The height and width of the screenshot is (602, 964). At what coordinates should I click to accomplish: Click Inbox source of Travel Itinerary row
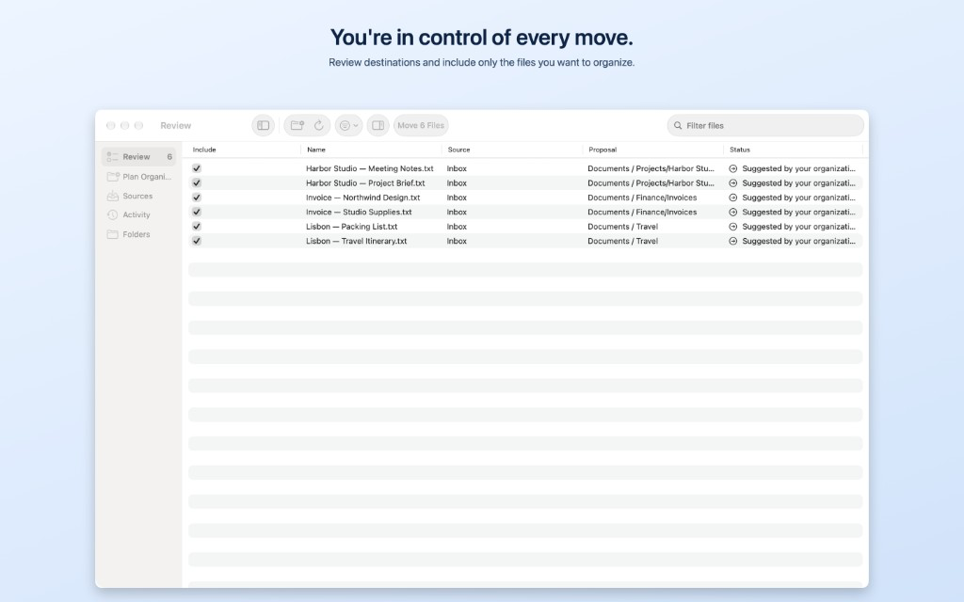click(457, 241)
